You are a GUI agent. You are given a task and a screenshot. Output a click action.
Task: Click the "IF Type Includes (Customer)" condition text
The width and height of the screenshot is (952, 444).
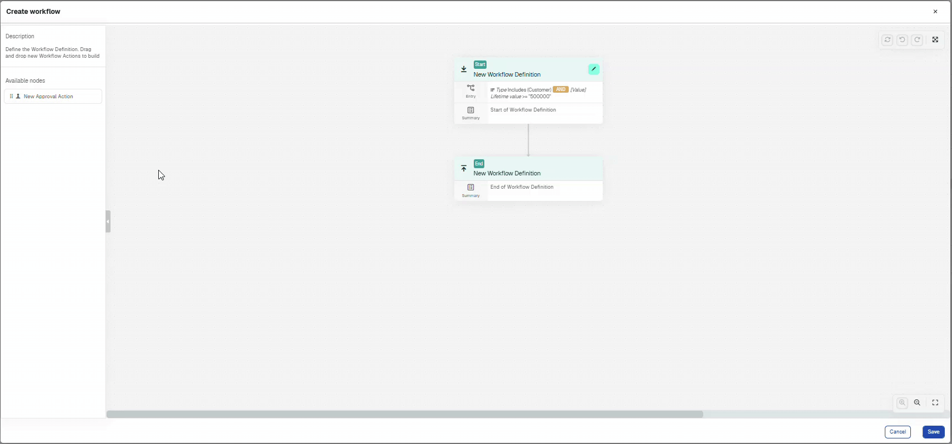pyautogui.click(x=521, y=90)
